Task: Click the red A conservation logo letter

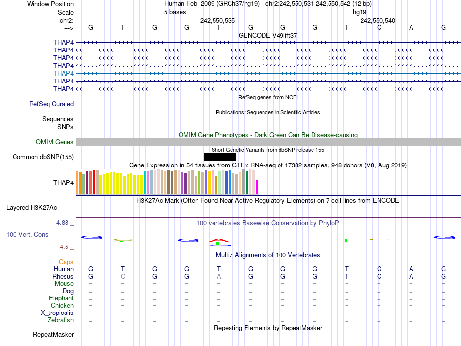Action: click(218, 240)
